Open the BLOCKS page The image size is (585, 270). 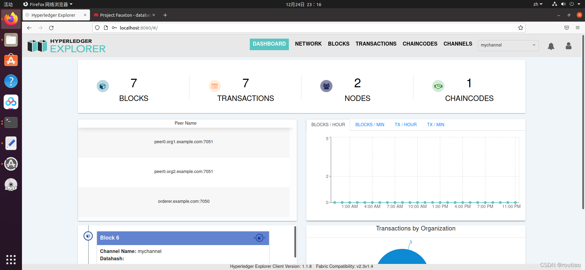coord(339,44)
